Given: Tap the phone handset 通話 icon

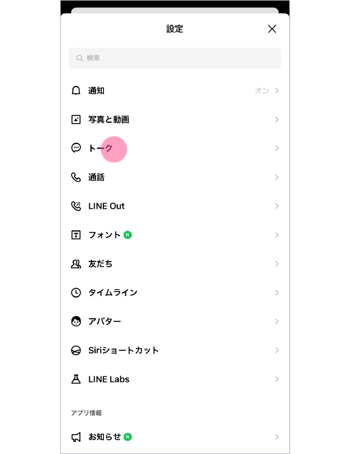Looking at the screenshot, I should click(76, 177).
